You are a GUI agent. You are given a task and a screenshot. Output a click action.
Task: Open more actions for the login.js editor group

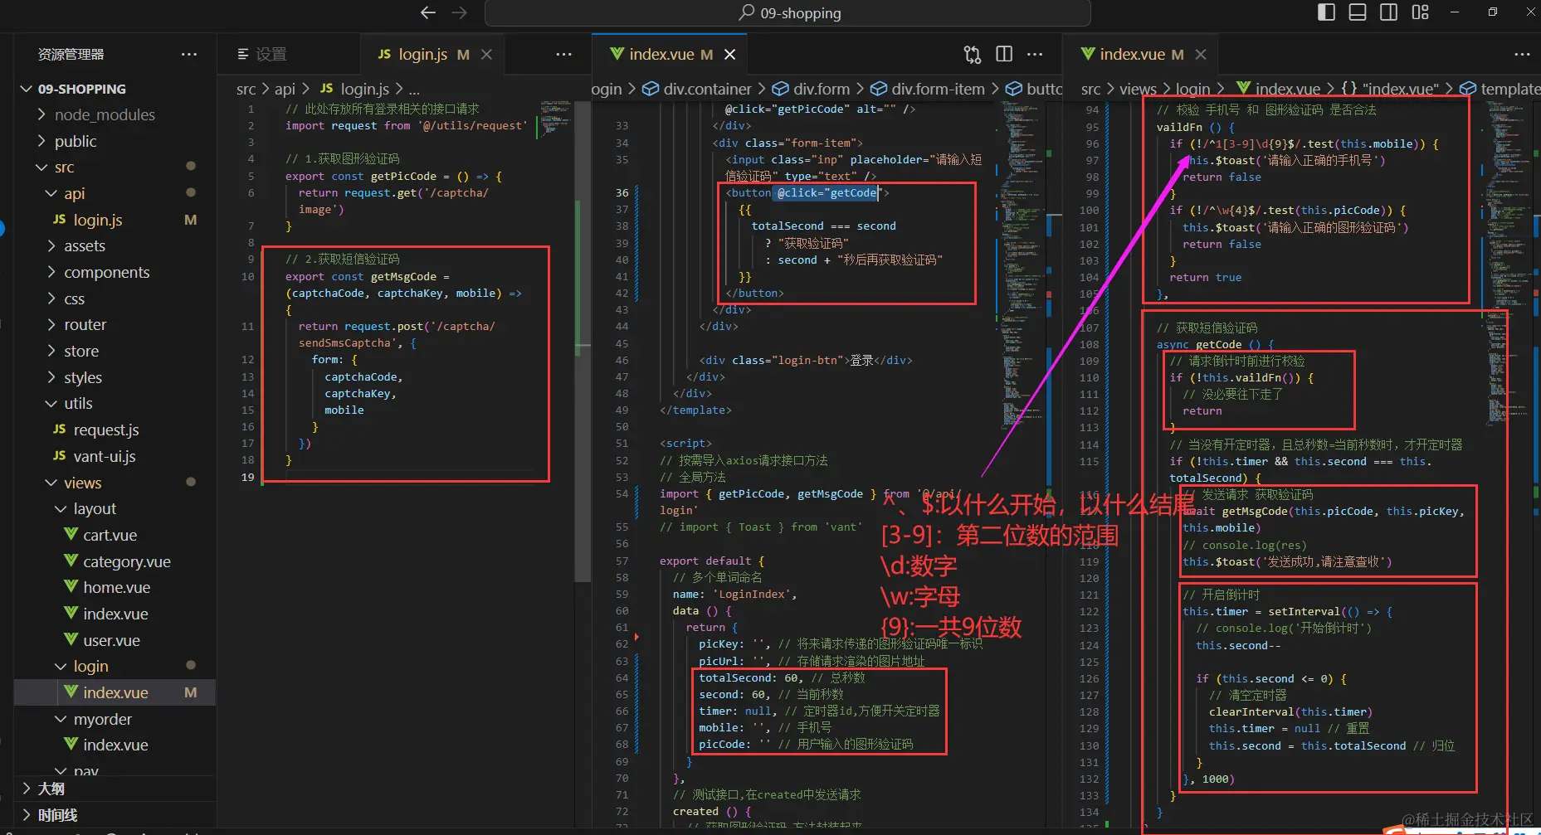coord(564,54)
